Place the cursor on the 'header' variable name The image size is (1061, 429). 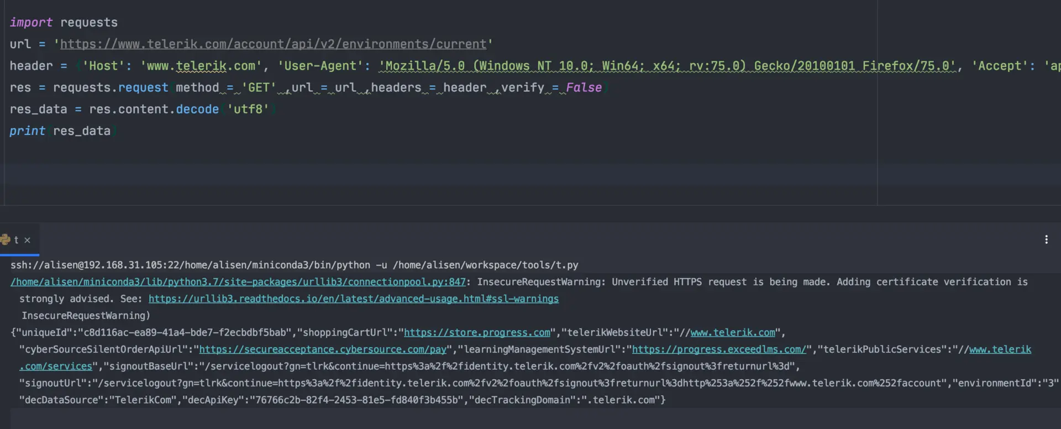tap(31, 66)
